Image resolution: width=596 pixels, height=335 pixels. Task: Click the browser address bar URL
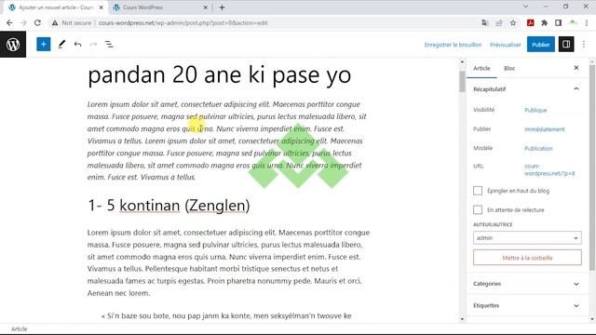pos(183,22)
